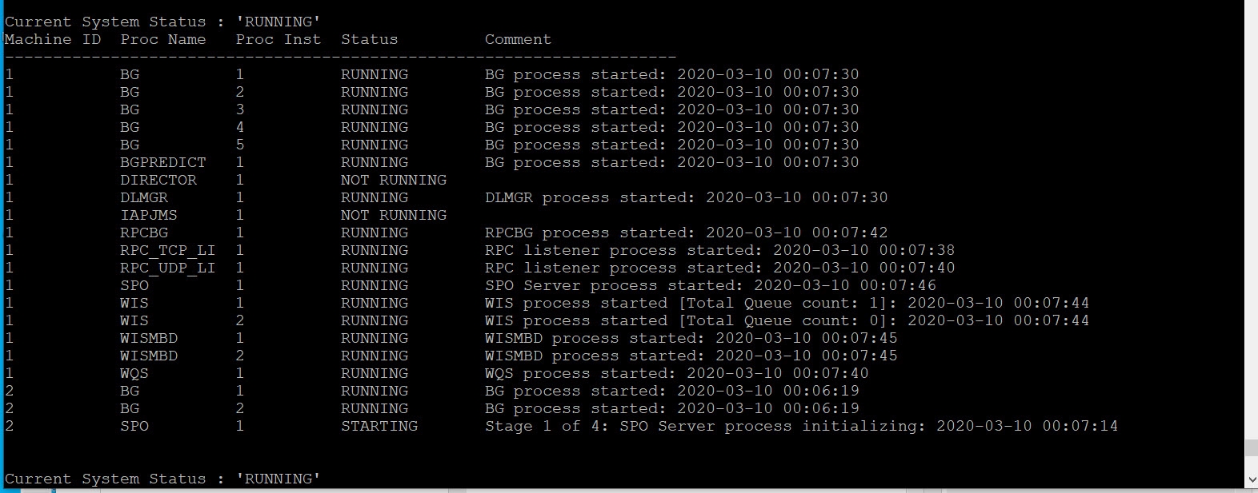This screenshot has width=1258, height=493.
Task: Select the RPC_TCP_LI process name
Action: click(167, 250)
